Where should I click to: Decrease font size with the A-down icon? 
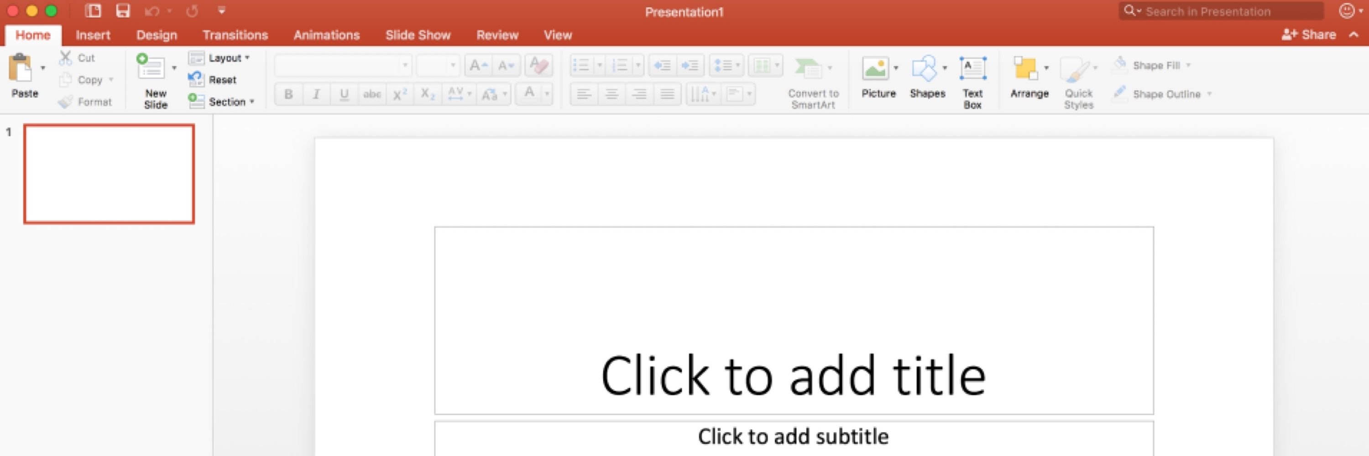pyautogui.click(x=506, y=66)
